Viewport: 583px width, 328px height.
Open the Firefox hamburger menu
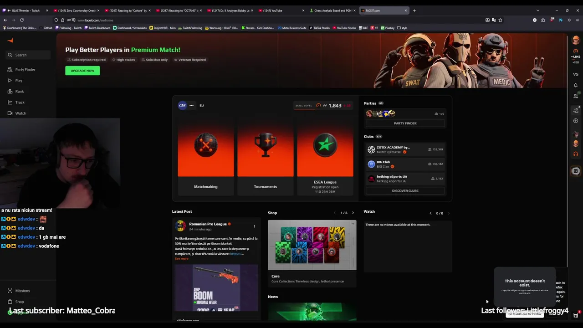[578, 20]
